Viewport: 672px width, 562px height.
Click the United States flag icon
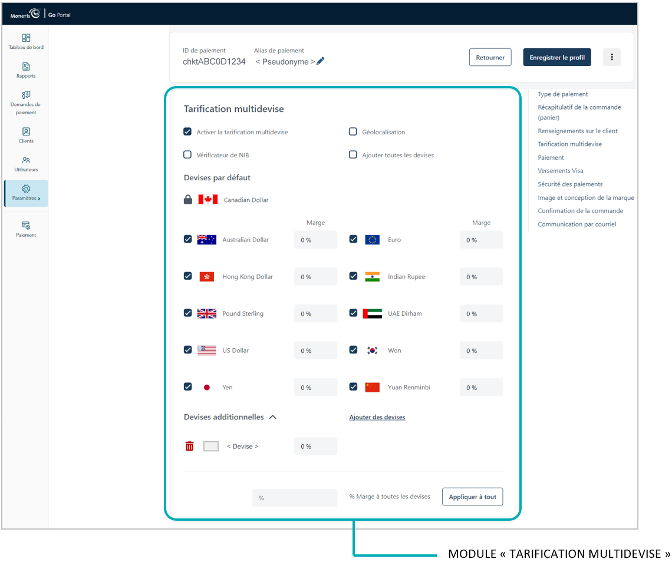click(206, 351)
